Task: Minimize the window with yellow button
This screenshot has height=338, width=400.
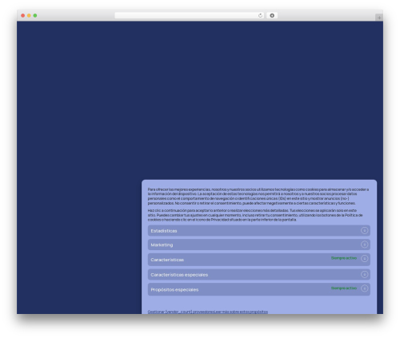Action: tap(29, 16)
